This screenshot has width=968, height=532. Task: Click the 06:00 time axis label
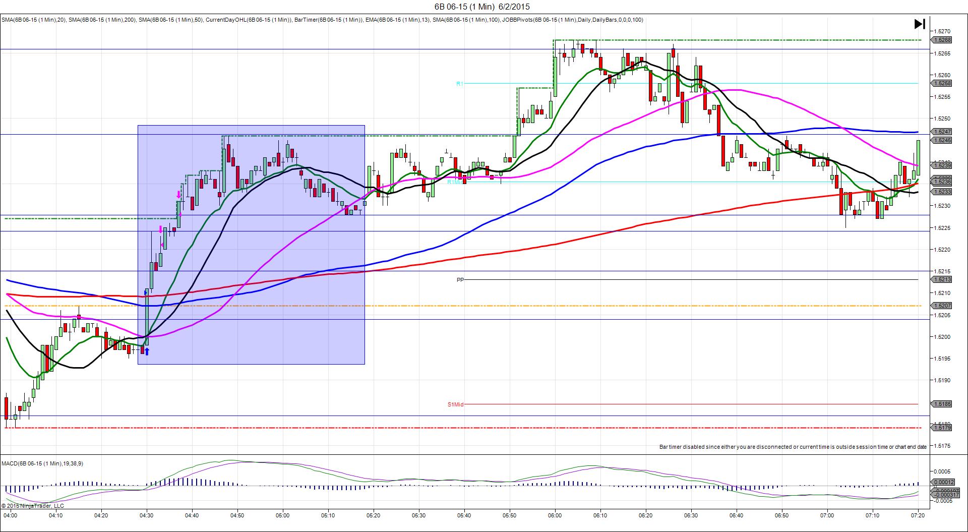[x=555, y=515]
